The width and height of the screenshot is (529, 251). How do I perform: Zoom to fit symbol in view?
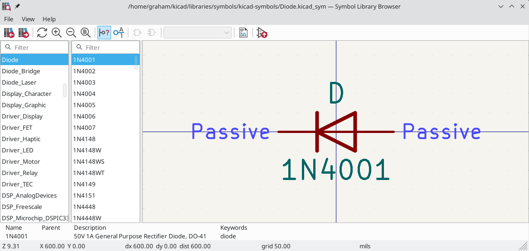(x=86, y=33)
